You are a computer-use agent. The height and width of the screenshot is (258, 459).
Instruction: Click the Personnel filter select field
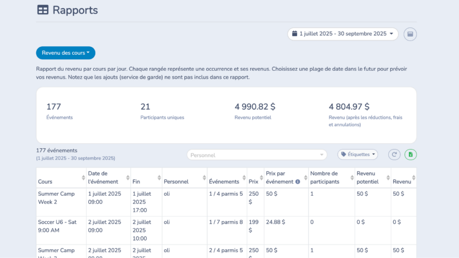coord(257,155)
